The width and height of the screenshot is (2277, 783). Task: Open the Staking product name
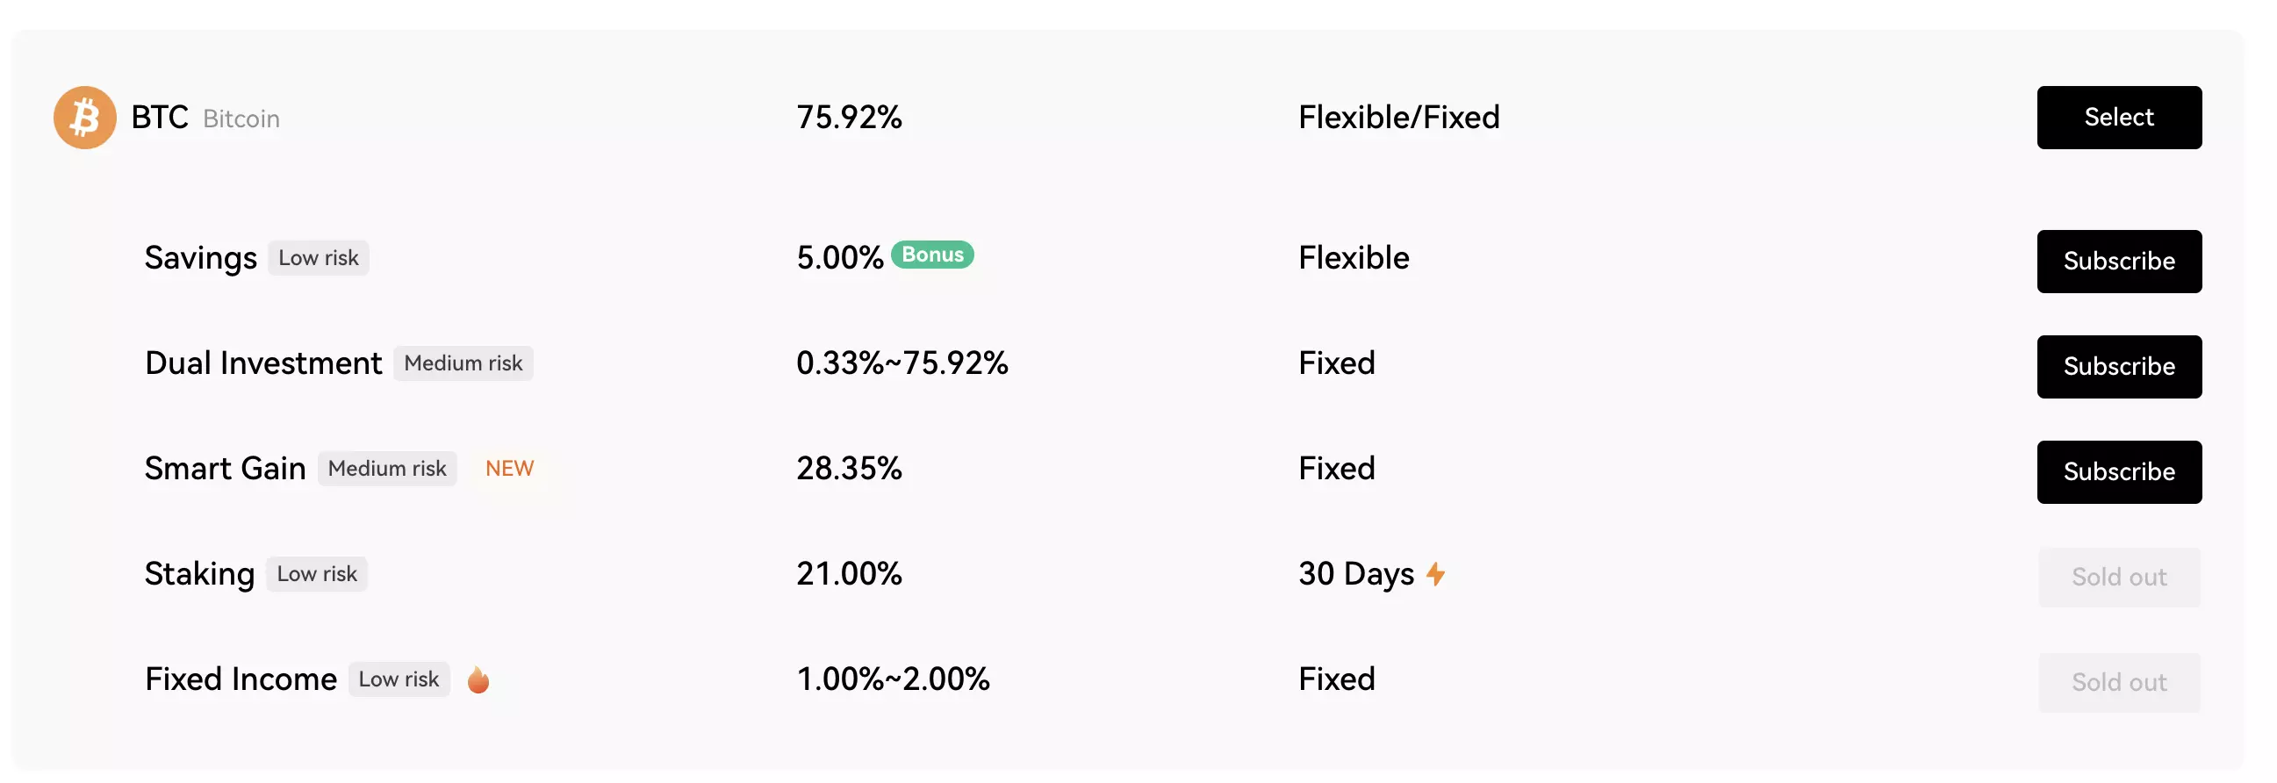200,574
